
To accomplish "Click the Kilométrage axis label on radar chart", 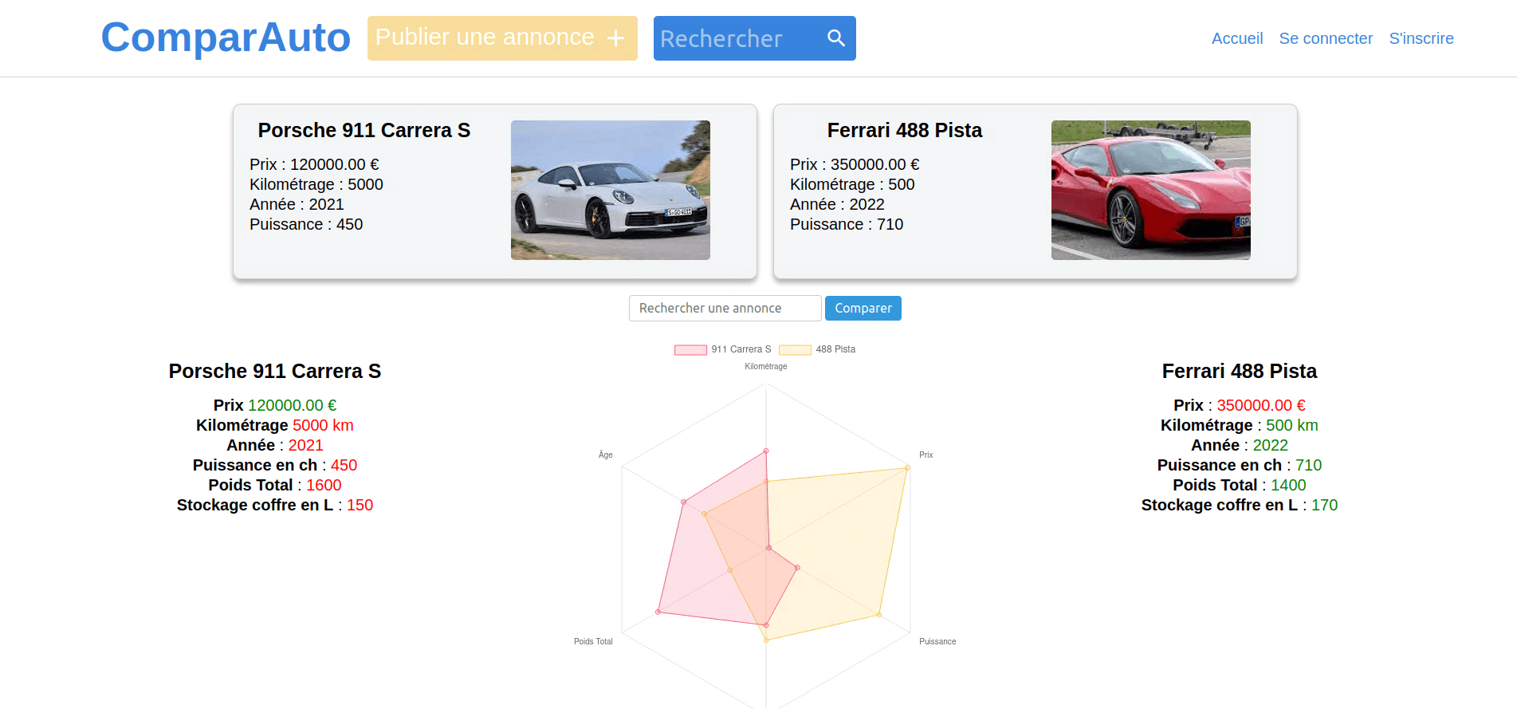I will tap(766, 367).
